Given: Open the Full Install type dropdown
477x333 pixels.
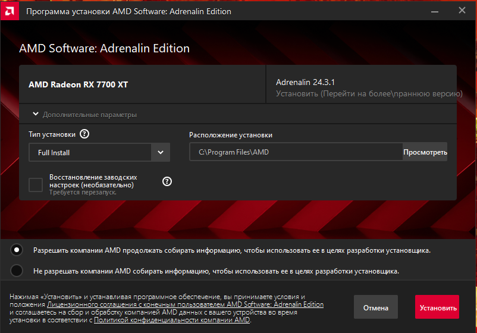Looking at the screenshot, I should coord(99,152).
